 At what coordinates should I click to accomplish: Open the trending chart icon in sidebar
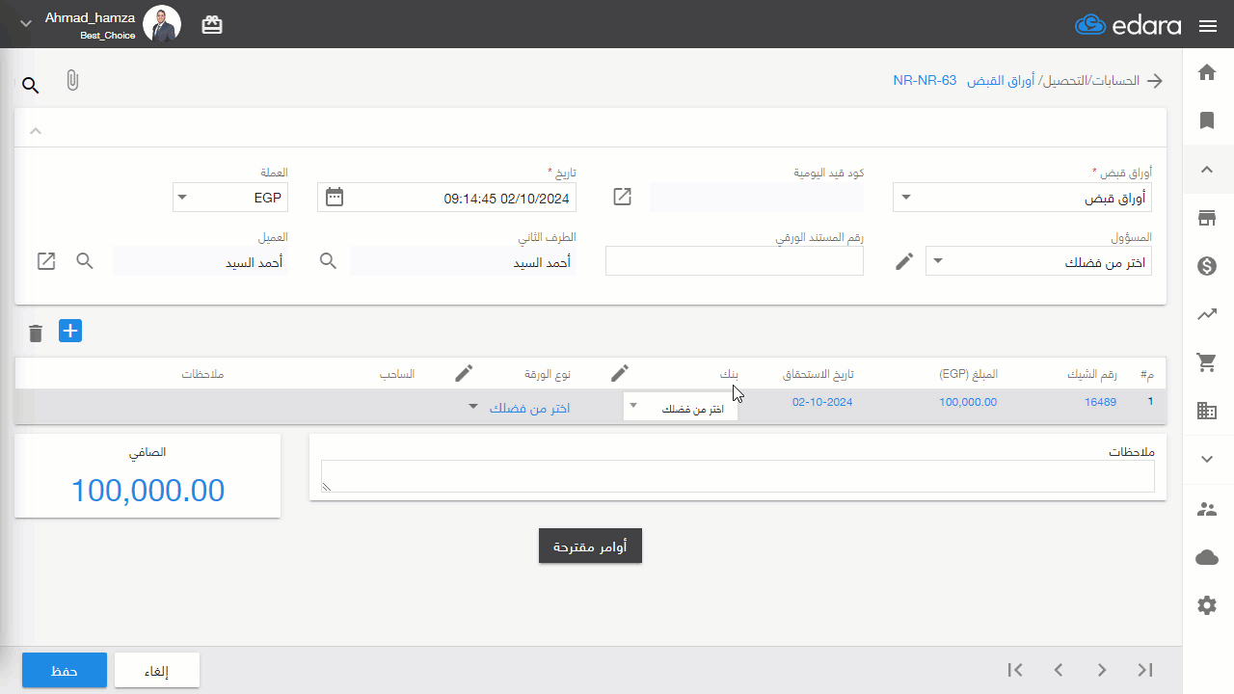click(x=1207, y=314)
